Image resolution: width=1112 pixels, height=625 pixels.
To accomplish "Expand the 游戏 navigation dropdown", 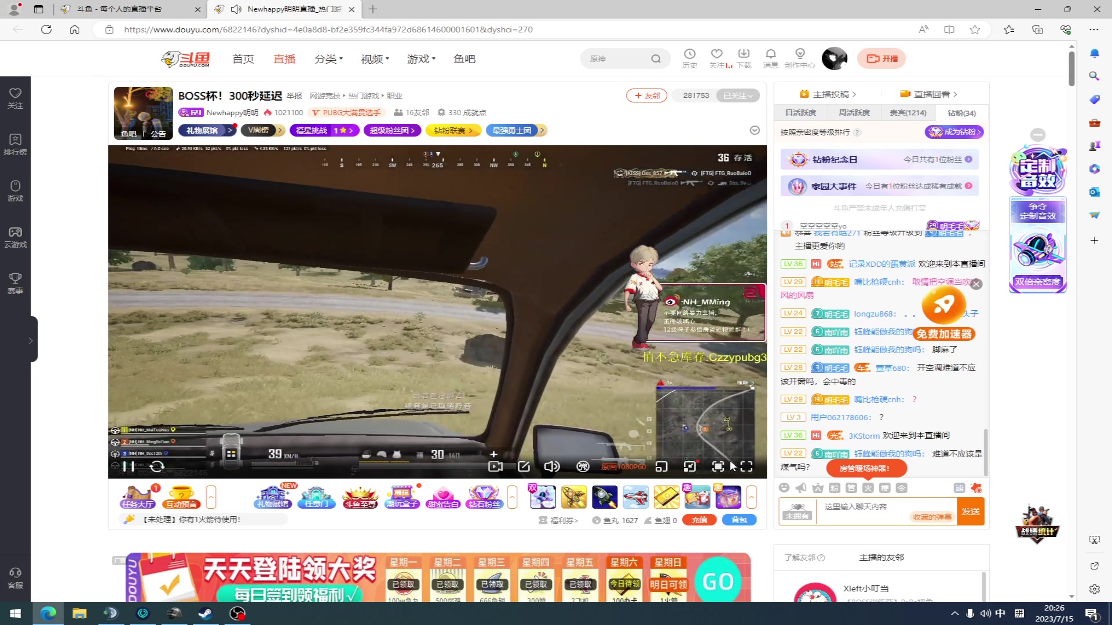I will pyautogui.click(x=421, y=59).
